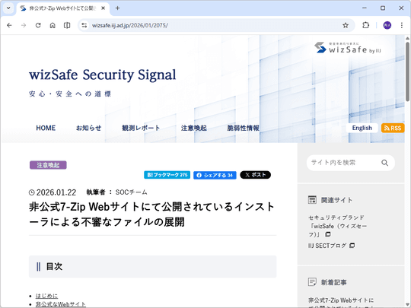Click the wizSafe Security Signal title
The width and height of the screenshot is (411, 308).
pyautogui.click(x=103, y=75)
